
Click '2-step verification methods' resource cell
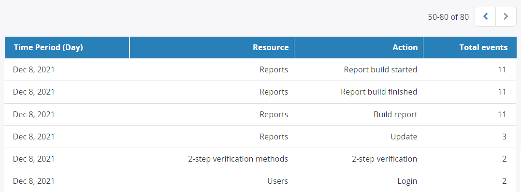238,159
